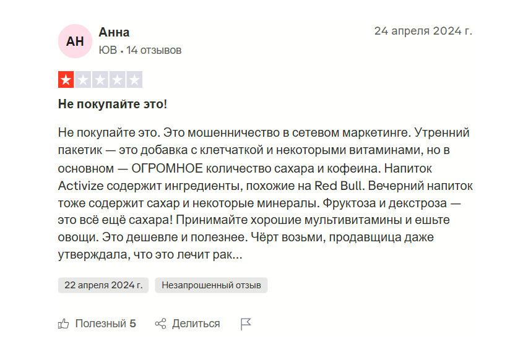Click the thumbs-up helpful icon
Image resolution: width=523 pixels, height=352 pixels.
click(63, 324)
